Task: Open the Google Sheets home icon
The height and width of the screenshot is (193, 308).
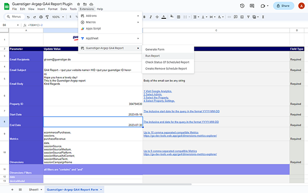Action: pos(7,6)
